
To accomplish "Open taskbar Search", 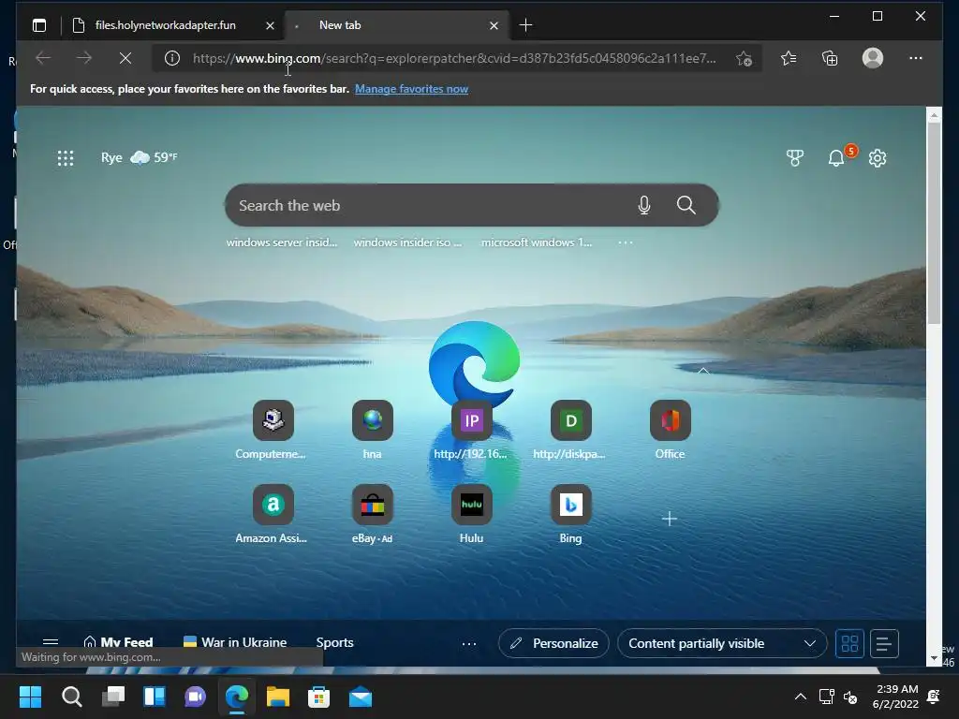I will pos(71,697).
